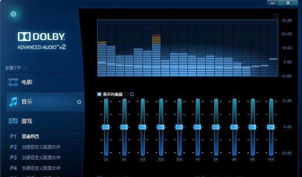Viewport: 302px width, 177px height.
Task: Toggle the 图示均衡器 checkbox
Action: 99,94
